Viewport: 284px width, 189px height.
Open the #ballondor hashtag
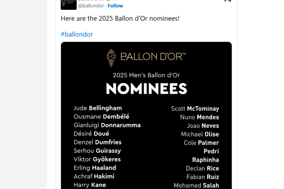tap(77, 34)
